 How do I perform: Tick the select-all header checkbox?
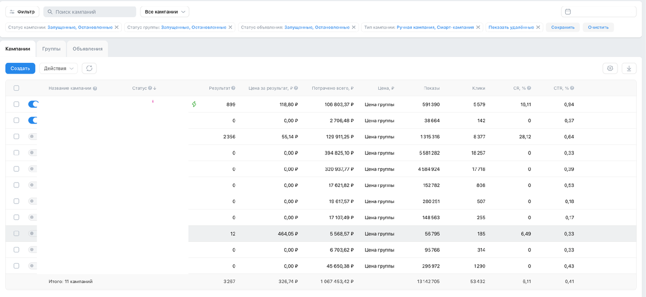click(16, 88)
